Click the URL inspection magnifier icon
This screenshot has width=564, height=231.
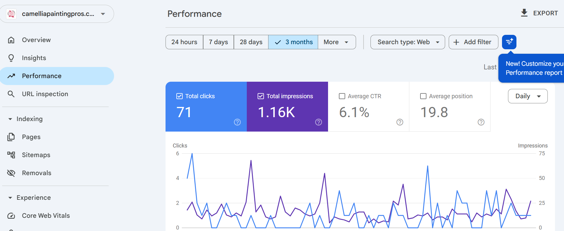click(x=11, y=94)
